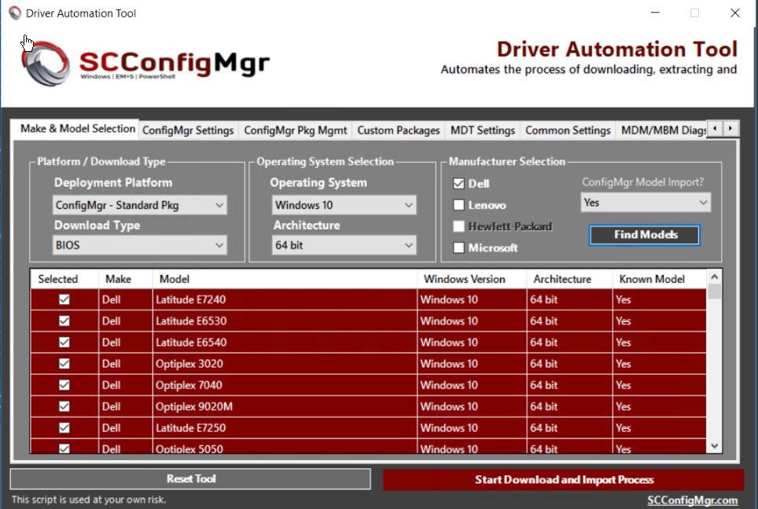Viewport: 758px width, 509px height.
Task: Click the model list vertical scrollbar thumb
Action: click(715, 291)
